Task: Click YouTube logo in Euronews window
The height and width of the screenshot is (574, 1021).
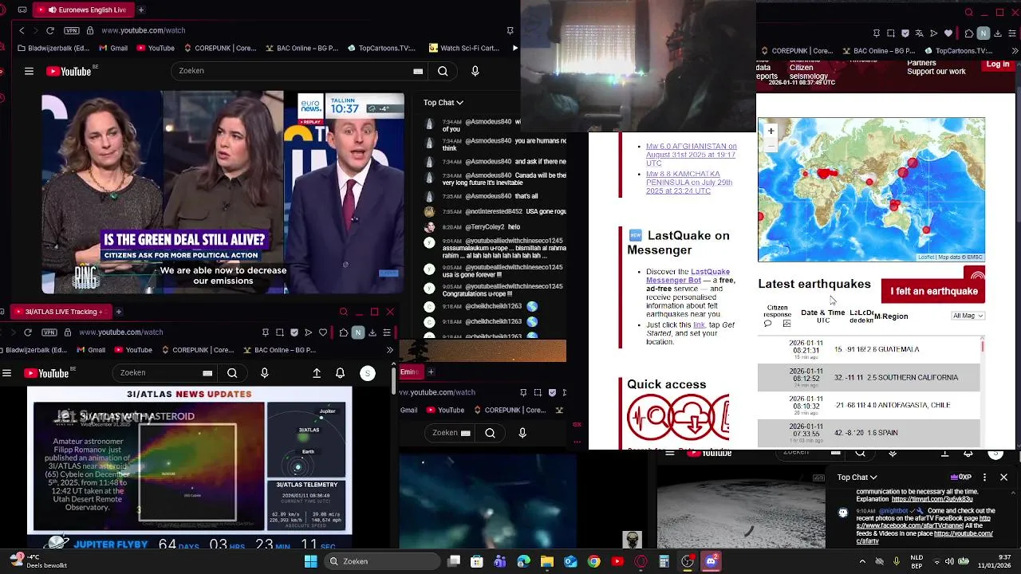Action: click(69, 71)
